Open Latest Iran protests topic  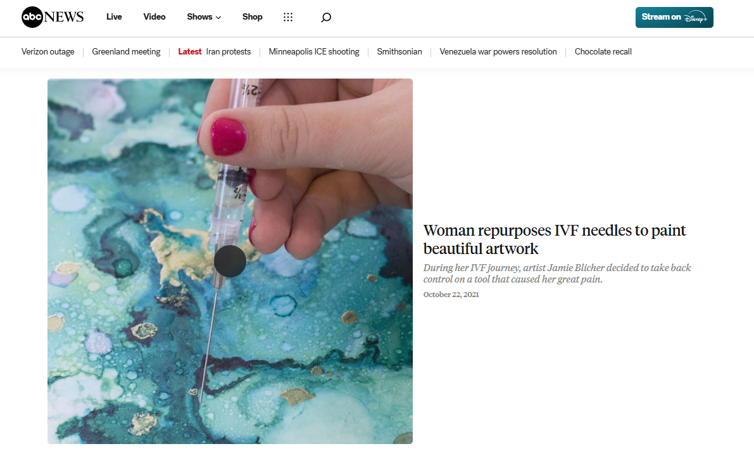[x=215, y=51]
